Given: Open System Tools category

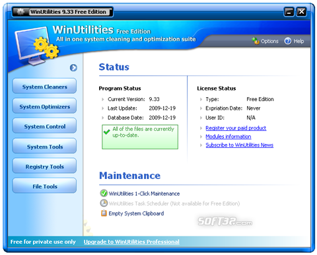Looking at the screenshot, I should 44,146.
